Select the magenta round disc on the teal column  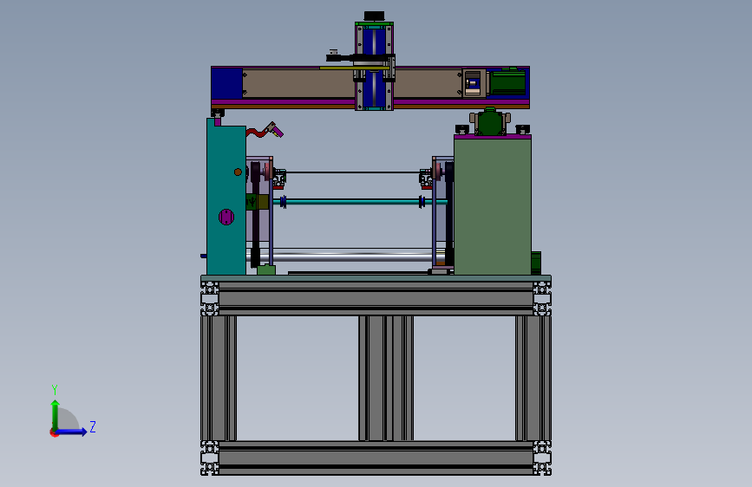coord(226,218)
